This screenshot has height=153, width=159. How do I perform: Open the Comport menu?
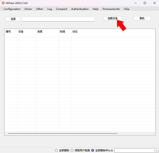click(x=61, y=9)
